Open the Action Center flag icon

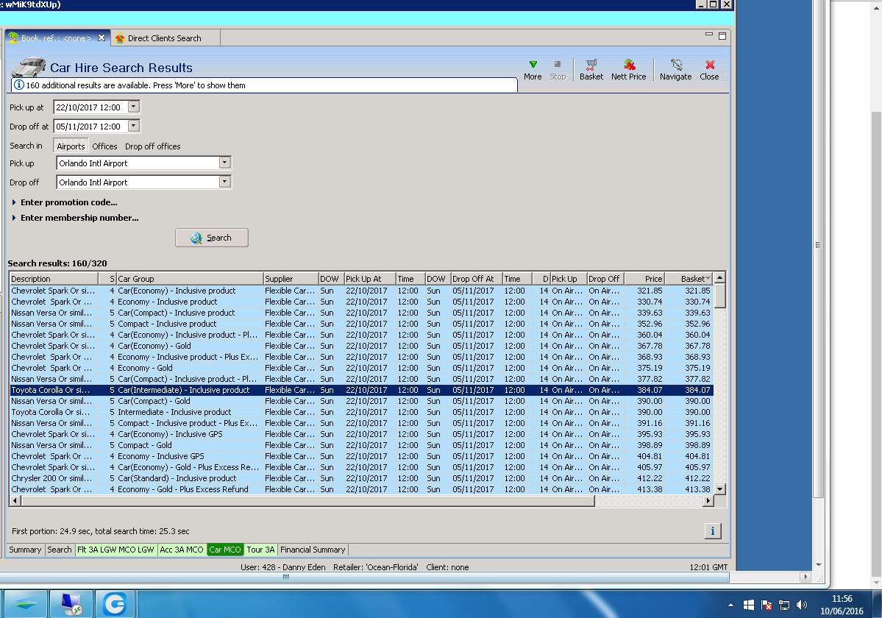(x=766, y=605)
